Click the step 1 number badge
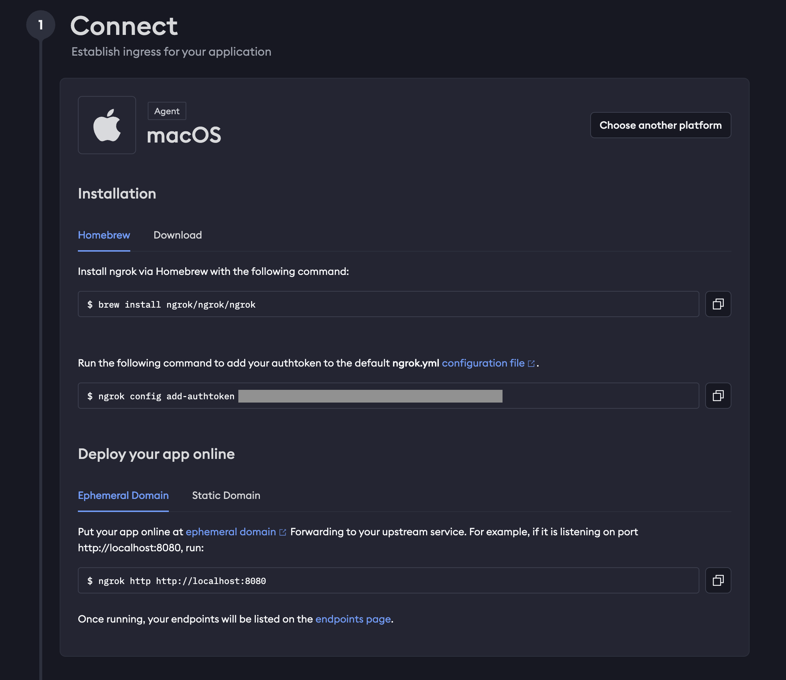 tap(40, 25)
